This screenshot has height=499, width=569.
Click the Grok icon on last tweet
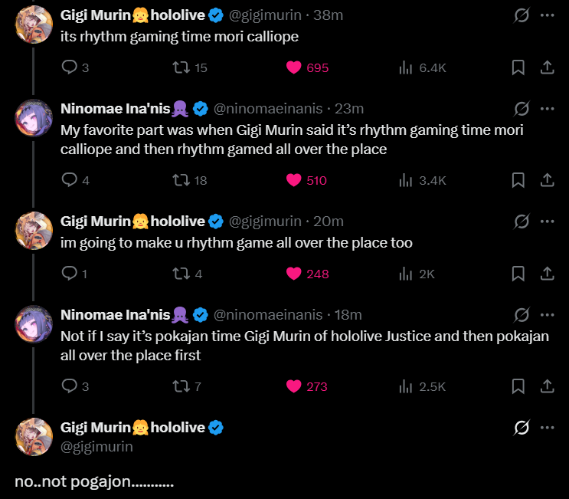coord(522,428)
